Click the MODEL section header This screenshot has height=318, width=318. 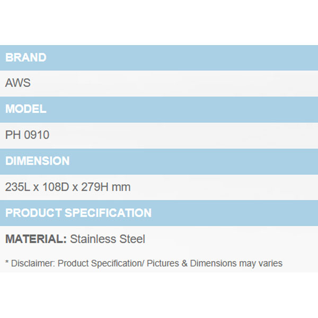pyautogui.click(x=26, y=109)
